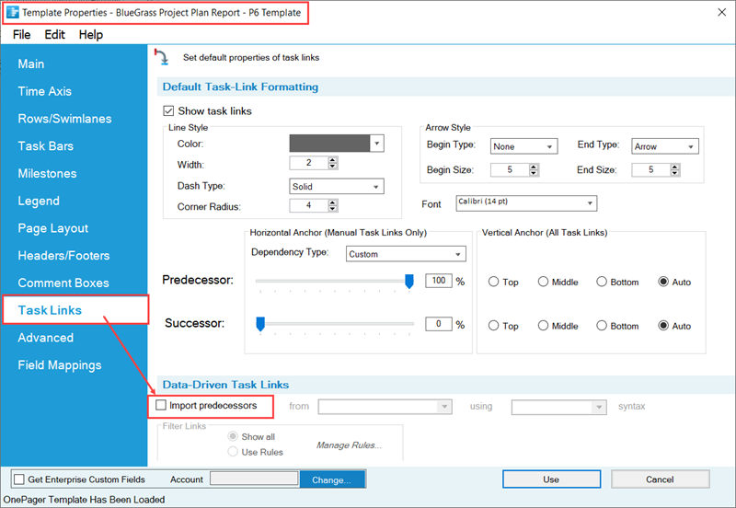Click the OnePager app icon in title bar
Image resolution: width=736 pixels, height=508 pixels.
click(x=13, y=13)
